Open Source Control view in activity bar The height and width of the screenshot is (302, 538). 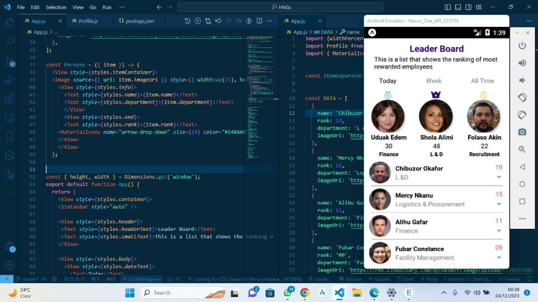(x=9, y=62)
